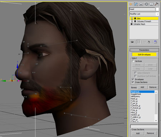Click bone list scroll up arrow
161x137 pixels.
(156, 92)
